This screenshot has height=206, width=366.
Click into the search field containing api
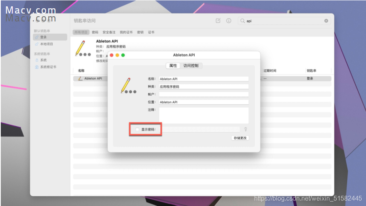point(284,21)
